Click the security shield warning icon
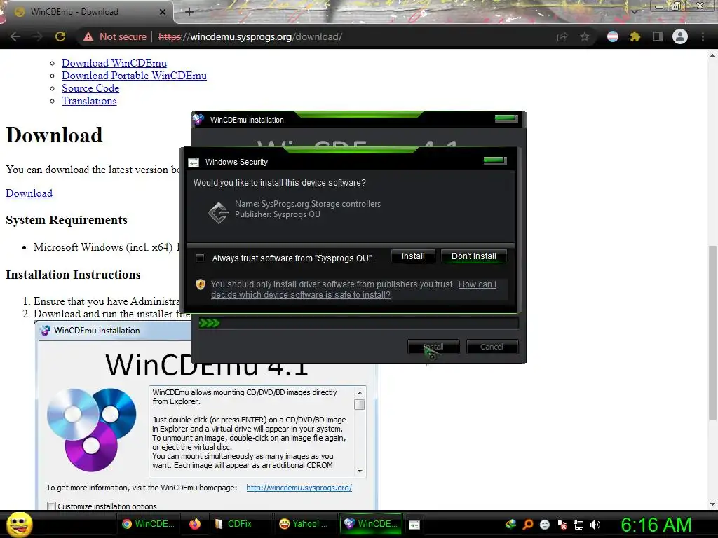This screenshot has width=718, height=538. coord(200,284)
